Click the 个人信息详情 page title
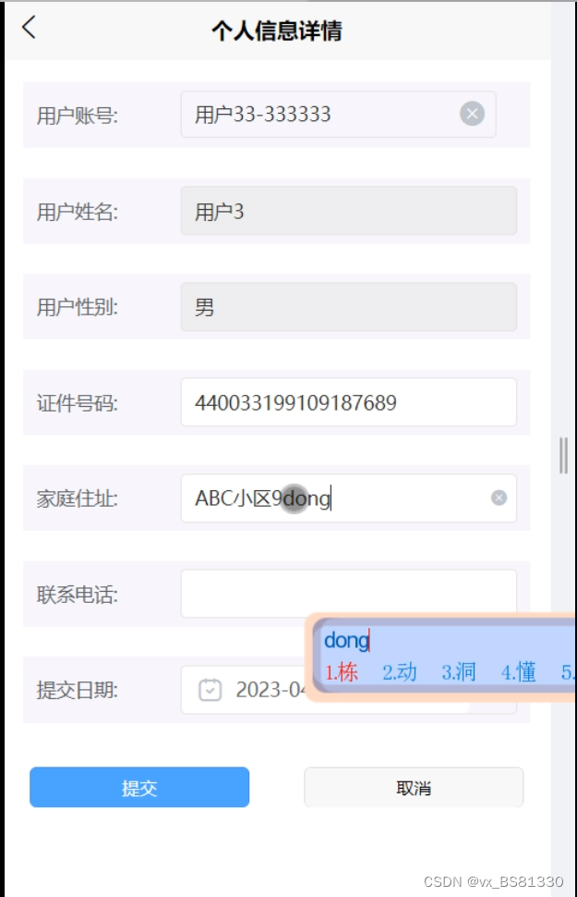The height and width of the screenshot is (897, 577). (277, 31)
